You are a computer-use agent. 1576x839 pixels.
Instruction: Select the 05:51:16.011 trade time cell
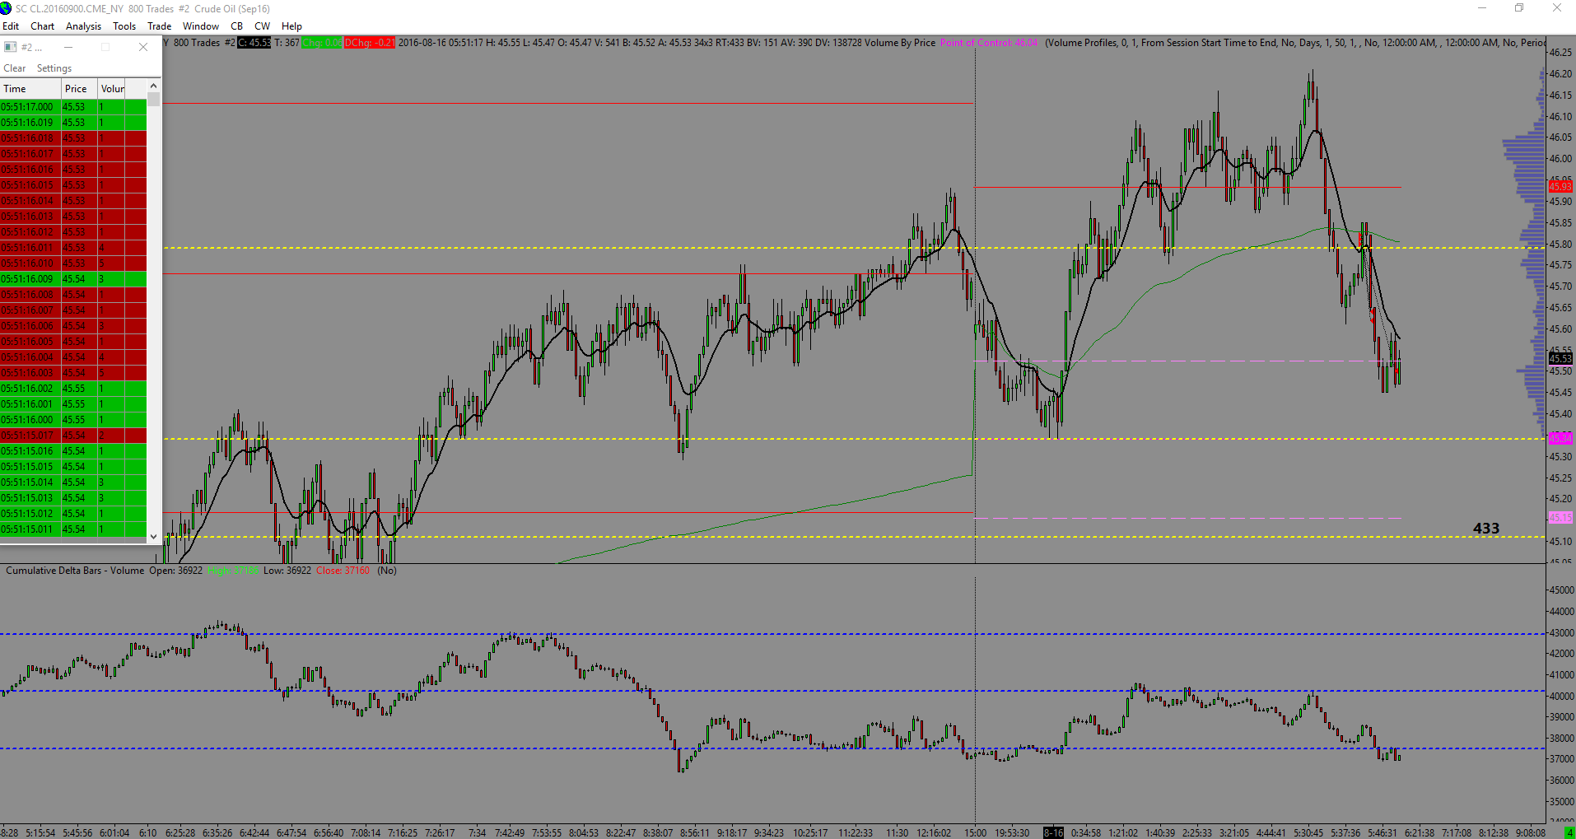[x=30, y=248]
